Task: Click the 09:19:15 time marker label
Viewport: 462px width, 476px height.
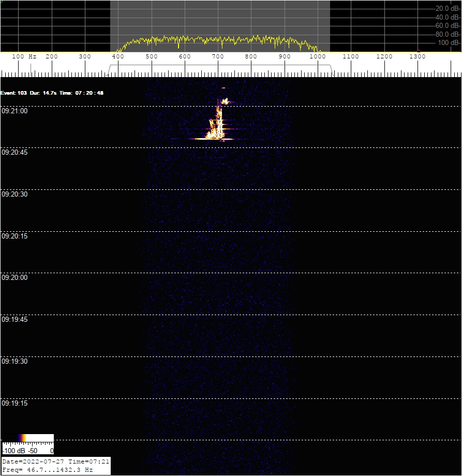Action: click(x=14, y=403)
